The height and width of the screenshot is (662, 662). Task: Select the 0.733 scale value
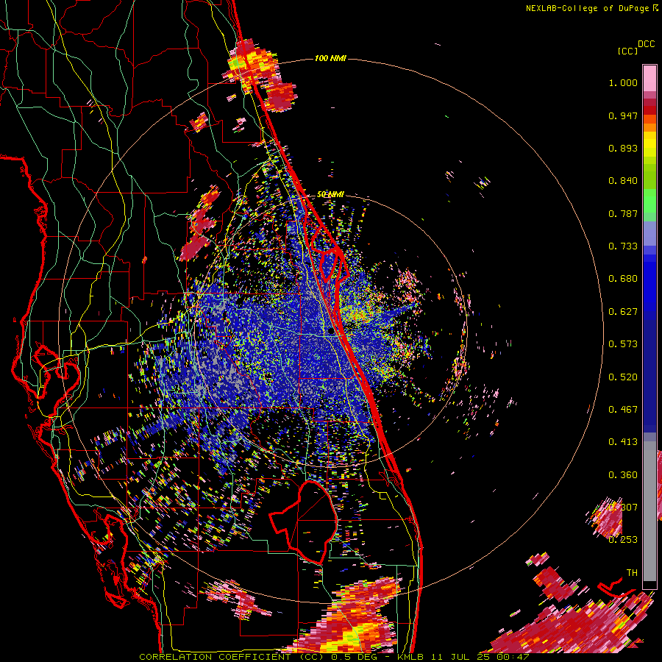tap(623, 246)
